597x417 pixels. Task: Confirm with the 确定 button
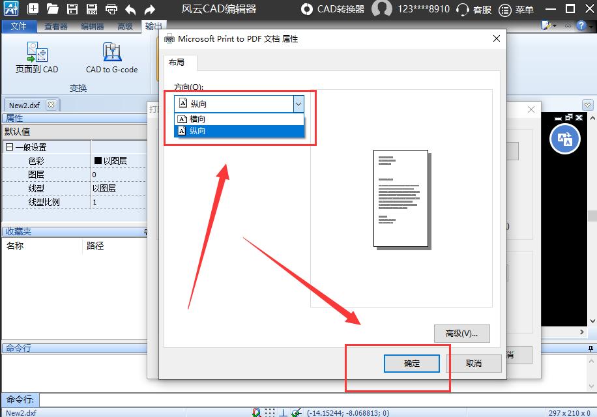[x=412, y=364]
